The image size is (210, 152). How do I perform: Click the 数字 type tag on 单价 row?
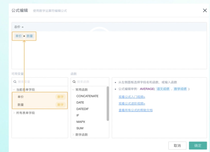coord(60,97)
